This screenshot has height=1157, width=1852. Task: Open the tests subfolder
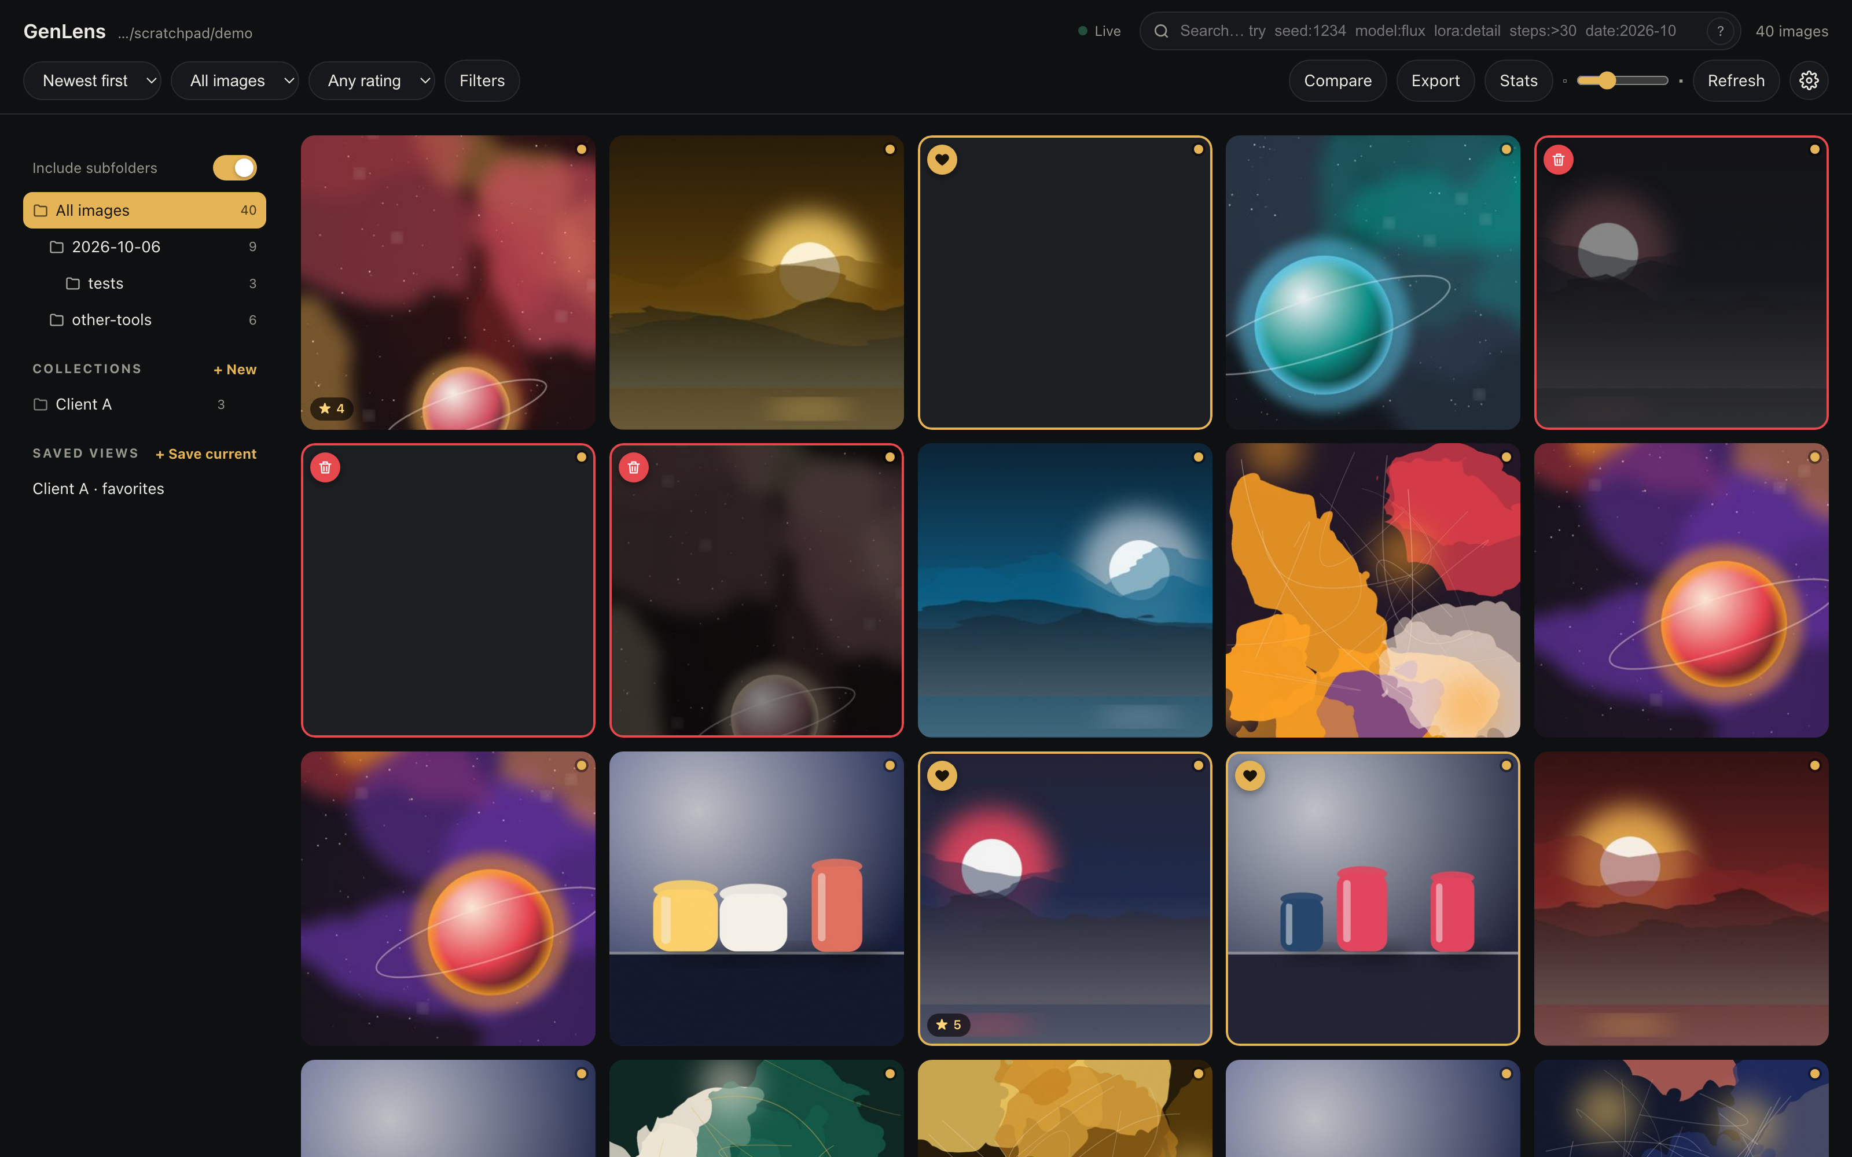[145, 284]
